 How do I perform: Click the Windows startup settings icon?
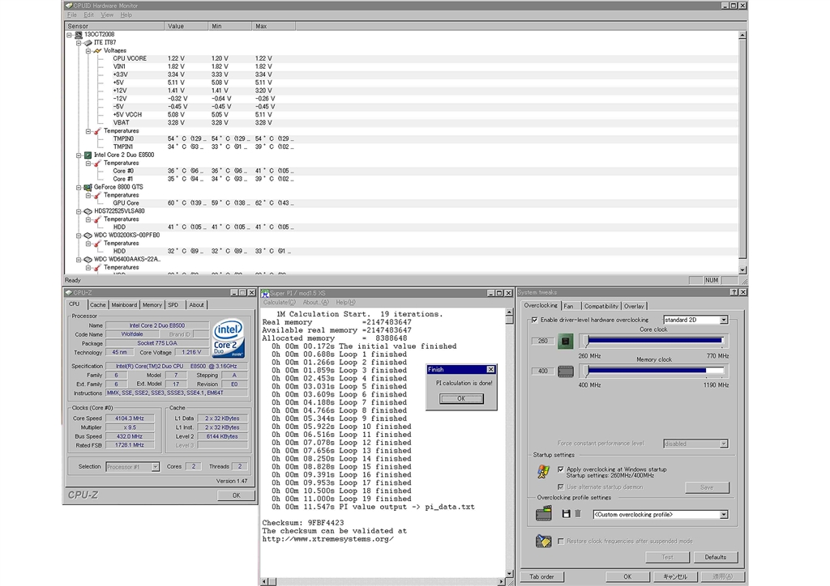pyautogui.click(x=543, y=471)
